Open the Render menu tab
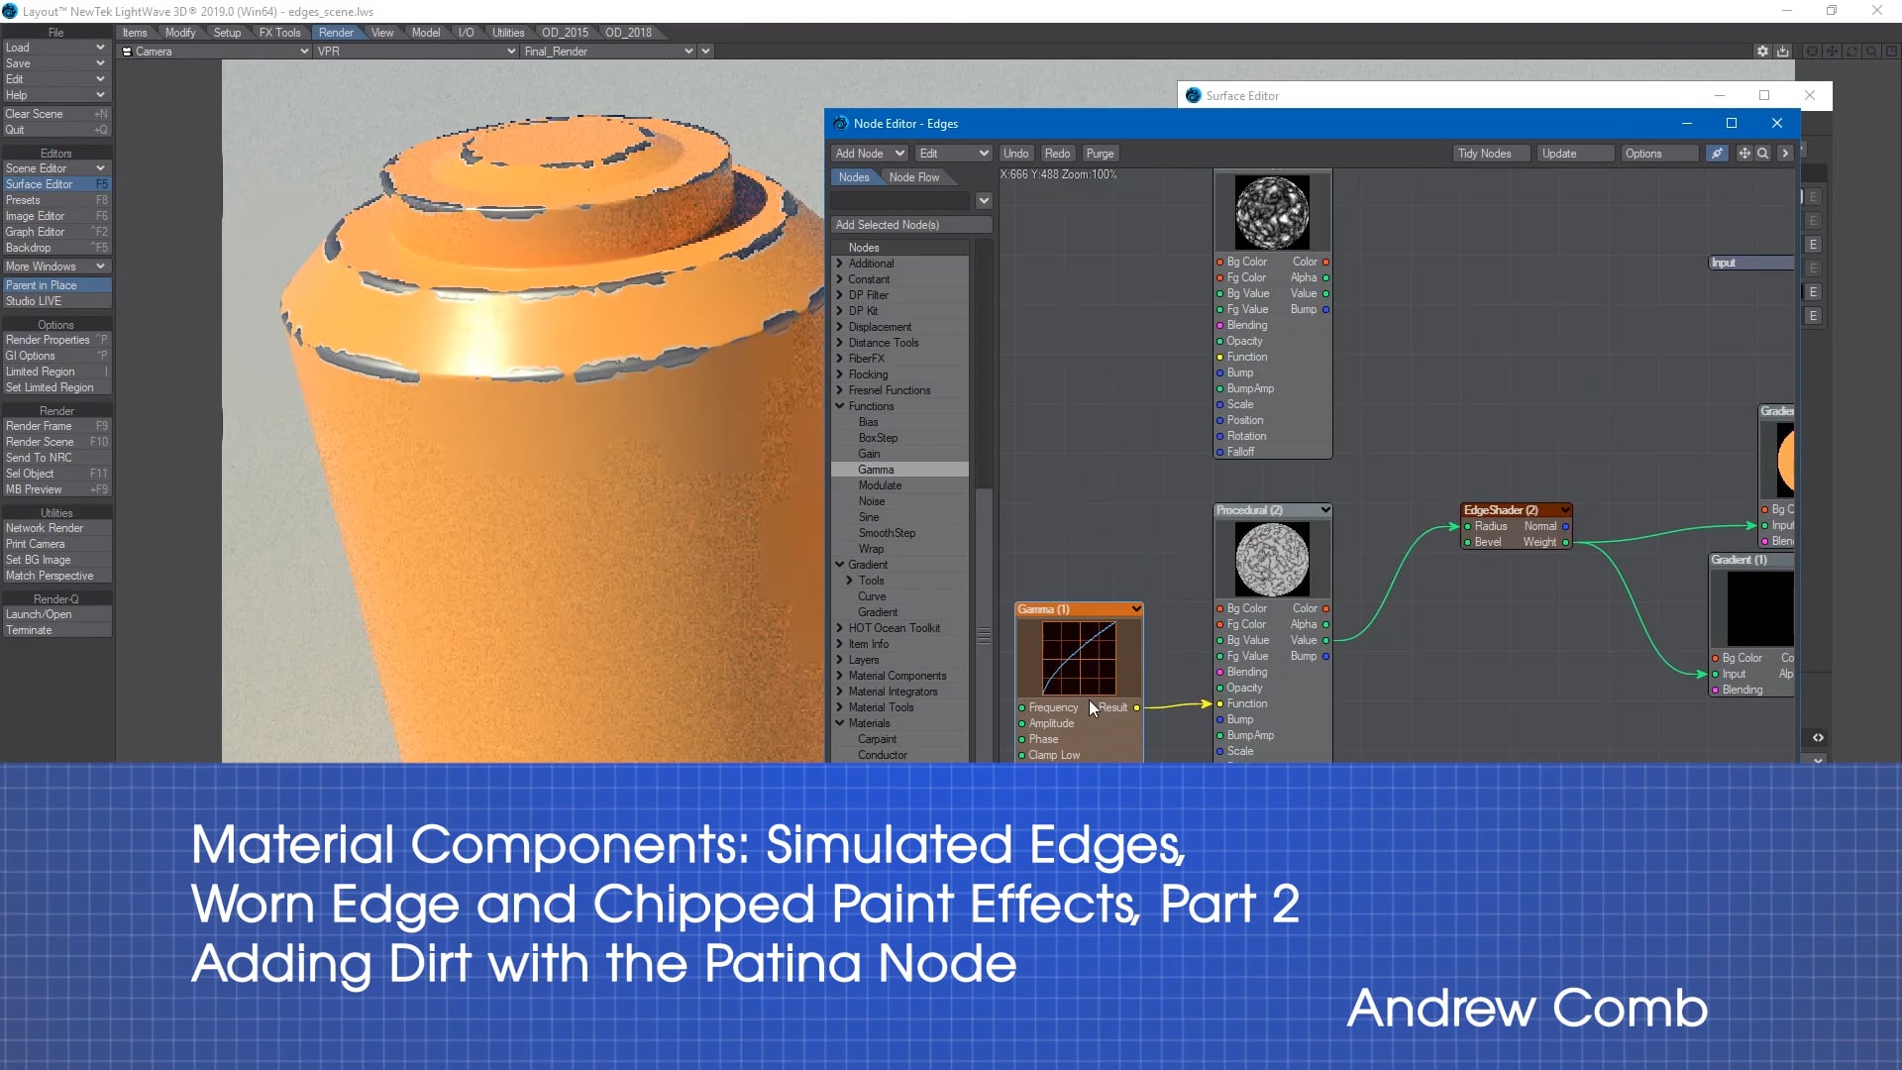The image size is (1902, 1070). tap(336, 33)
